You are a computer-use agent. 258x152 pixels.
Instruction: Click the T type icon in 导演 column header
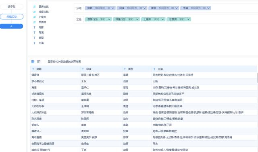click(83, 69)
